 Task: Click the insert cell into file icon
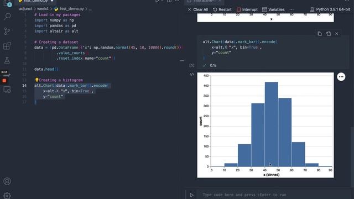pyautogui.click(x=328, y=34)
